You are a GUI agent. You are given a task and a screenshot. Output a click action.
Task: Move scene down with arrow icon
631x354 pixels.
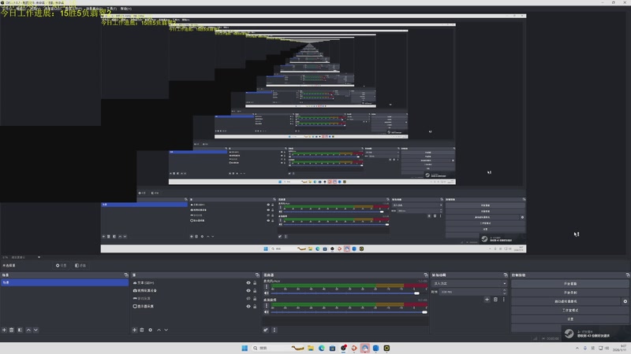click(35, 330)
